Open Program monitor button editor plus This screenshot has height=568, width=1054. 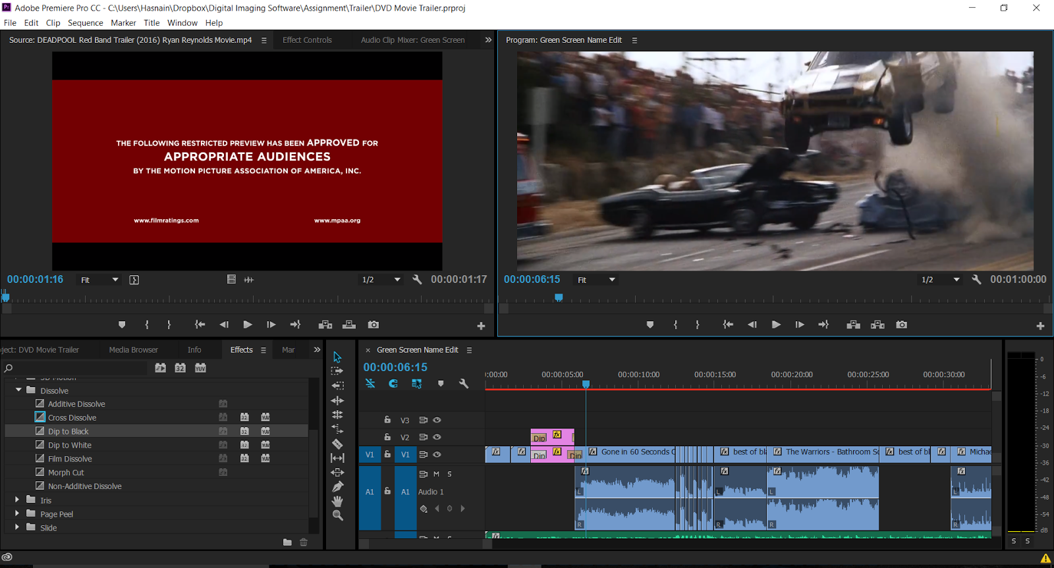coord(1040,326)
